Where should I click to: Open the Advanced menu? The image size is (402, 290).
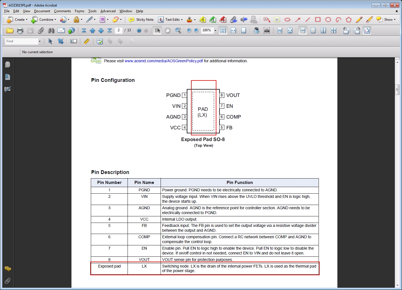click(108, 11)
